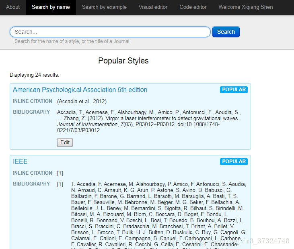Viewport: 294px width, 249px height.
Task: Click POPULAR badge on IEEE card
Action: (x=234, y=161)
